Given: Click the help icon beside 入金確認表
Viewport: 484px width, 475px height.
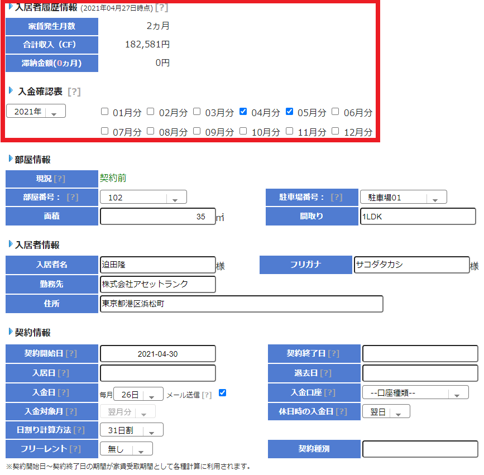Looking at the screenshot, I should [x=75, y=93].
